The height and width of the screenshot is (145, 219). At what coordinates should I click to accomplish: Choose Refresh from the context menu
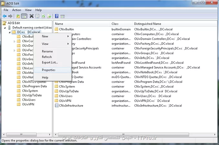53,57
